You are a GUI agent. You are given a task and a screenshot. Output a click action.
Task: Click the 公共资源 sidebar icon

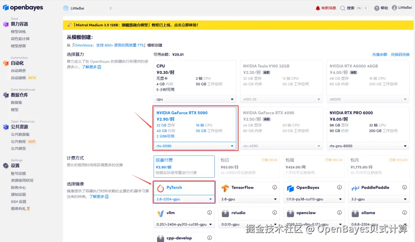coord(5,127)
